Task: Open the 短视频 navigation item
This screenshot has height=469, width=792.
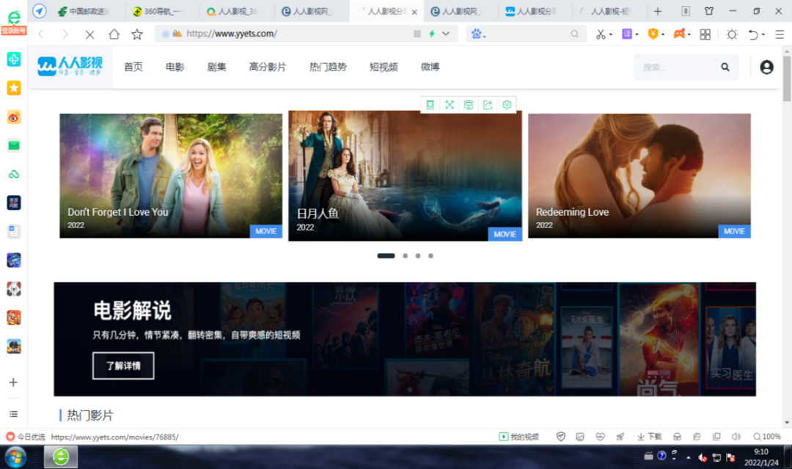Action: point(384,67)
